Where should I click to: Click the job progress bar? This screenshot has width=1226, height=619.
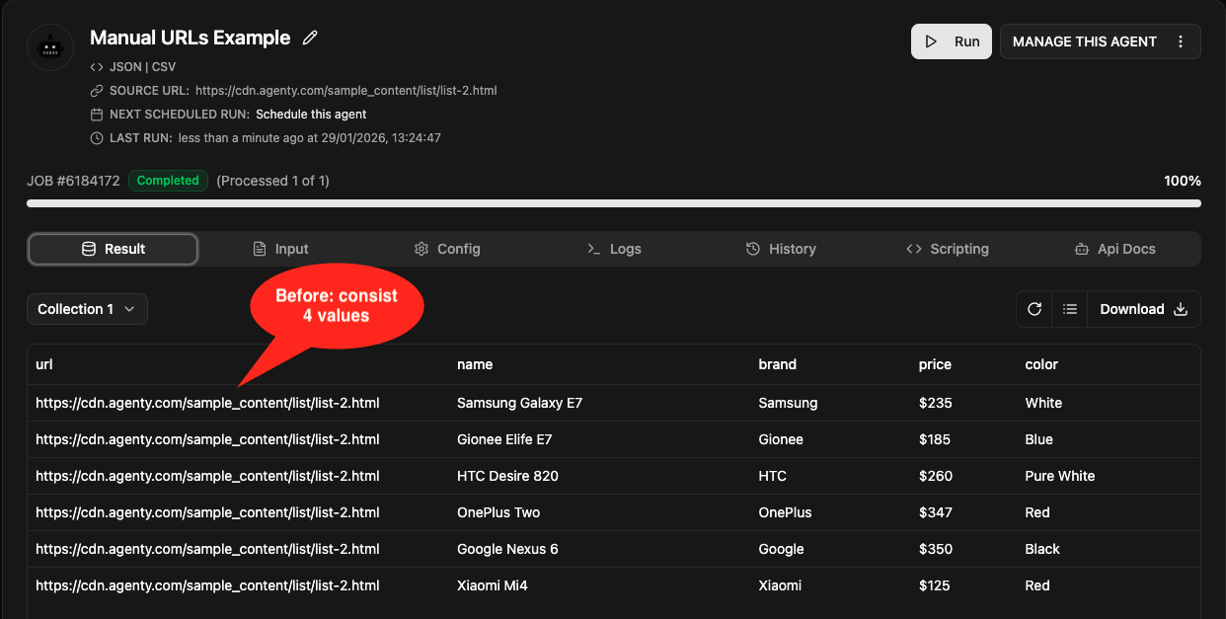[x=613, y=203]
